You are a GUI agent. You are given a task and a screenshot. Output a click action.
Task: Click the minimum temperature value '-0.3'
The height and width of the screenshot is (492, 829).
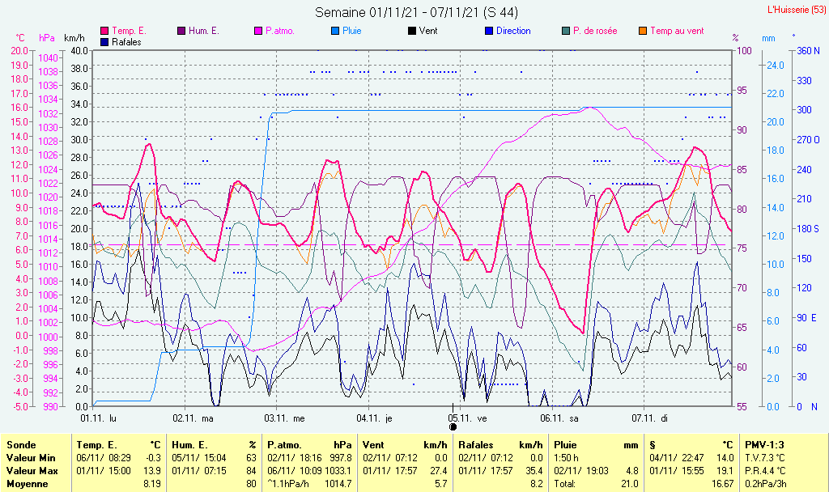(x=153, y=458)
